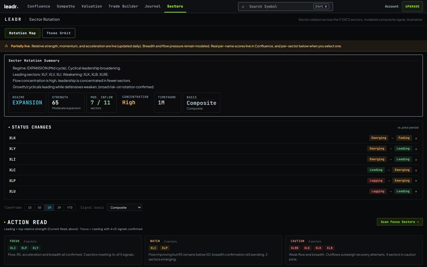Focus the Search Symbol field
This screenshot has height=267, width=427.
point(285,6)
